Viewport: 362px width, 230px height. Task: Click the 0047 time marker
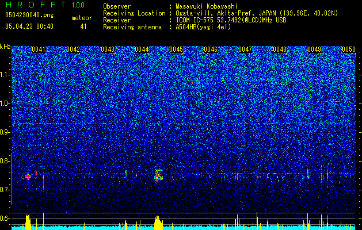coord(245,49)
